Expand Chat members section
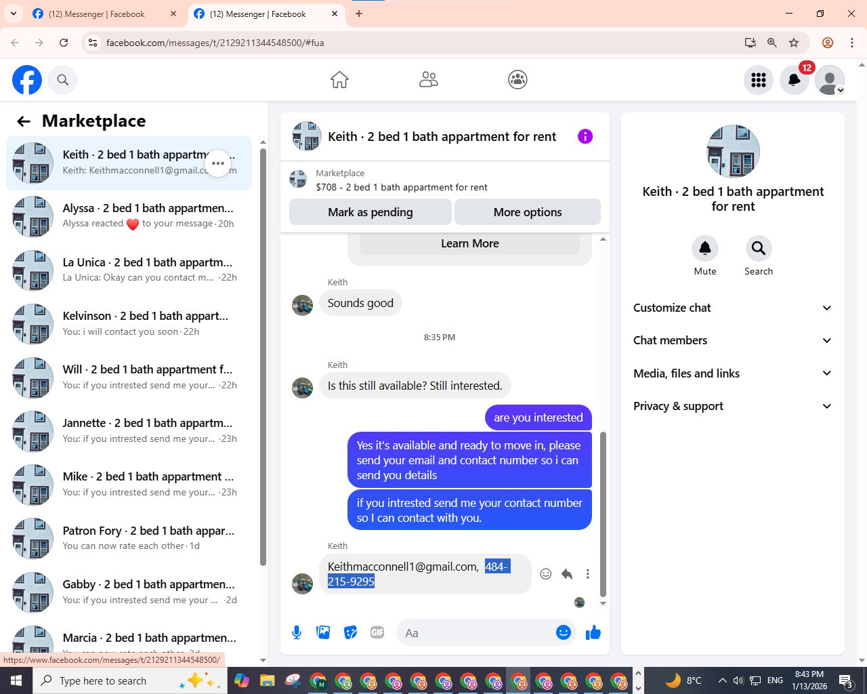The image size is (867, 694). (732, 340)
